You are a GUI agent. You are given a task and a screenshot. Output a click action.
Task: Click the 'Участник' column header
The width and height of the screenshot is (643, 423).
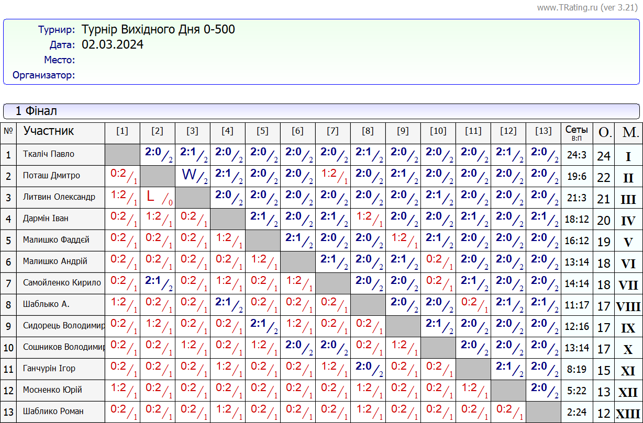[49, 131]
